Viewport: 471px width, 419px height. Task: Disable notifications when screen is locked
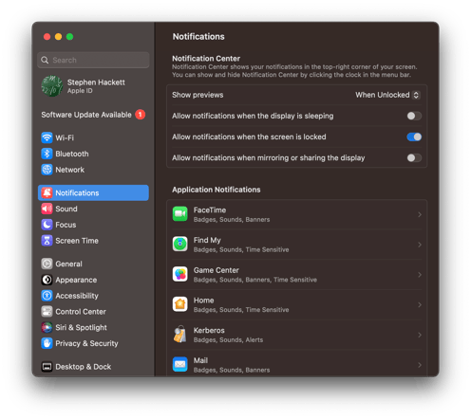point(414,137)
